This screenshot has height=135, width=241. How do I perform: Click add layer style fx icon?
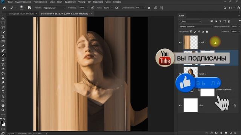coord(212,133)
